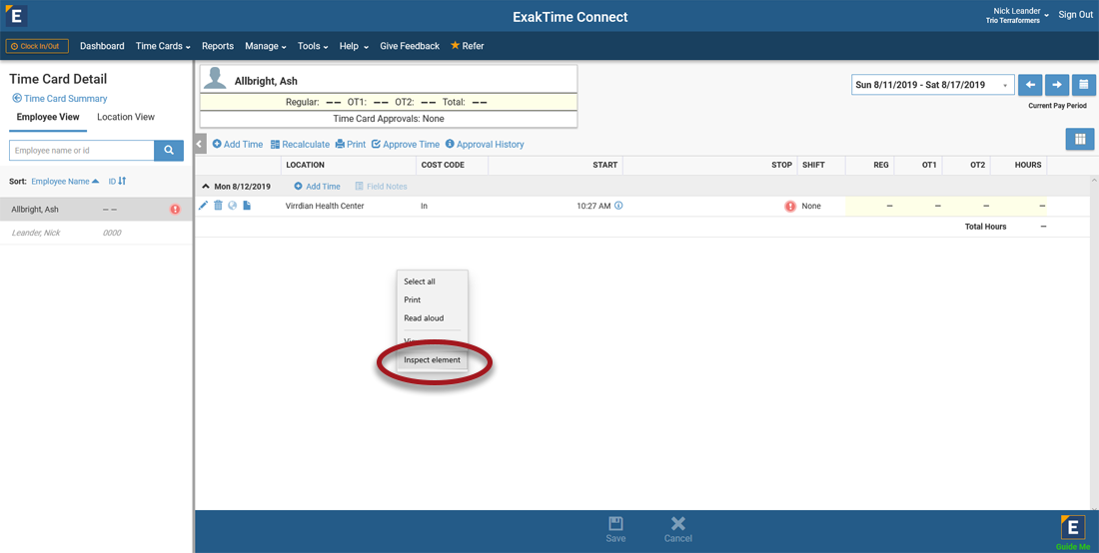Choose Inspect element in context menu

pyautogui.click(x=432, y=359)
